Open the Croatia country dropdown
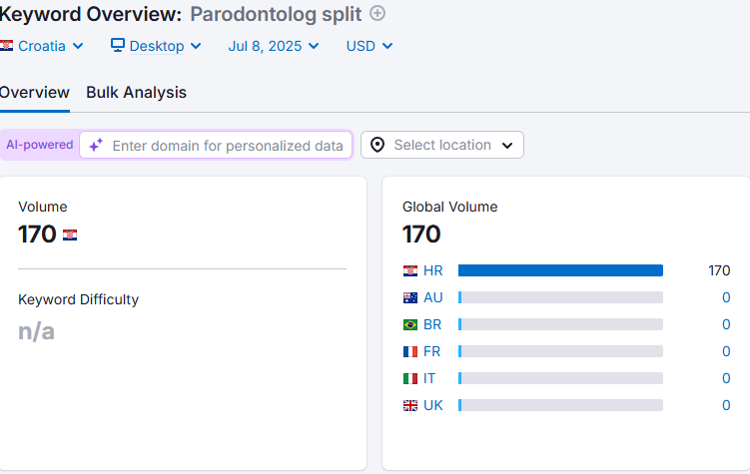 point(42,46)
